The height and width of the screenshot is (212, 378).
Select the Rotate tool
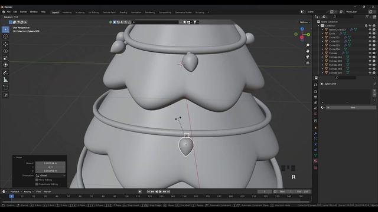(x=5, y=51)
